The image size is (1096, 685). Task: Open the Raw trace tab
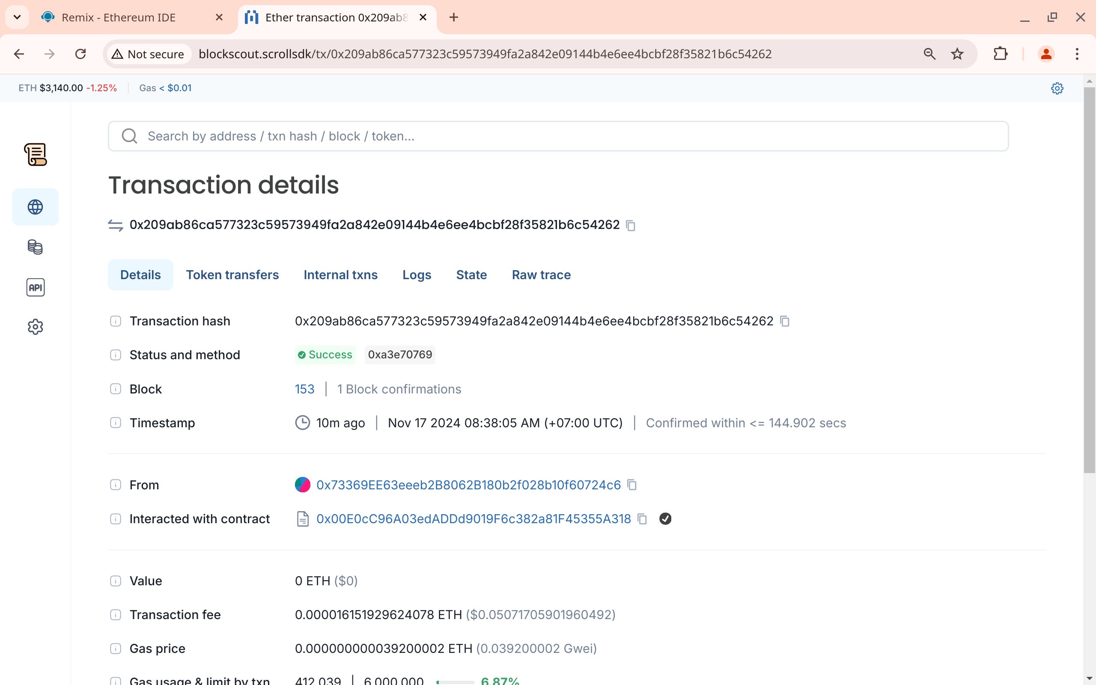[x=541, y=275]
